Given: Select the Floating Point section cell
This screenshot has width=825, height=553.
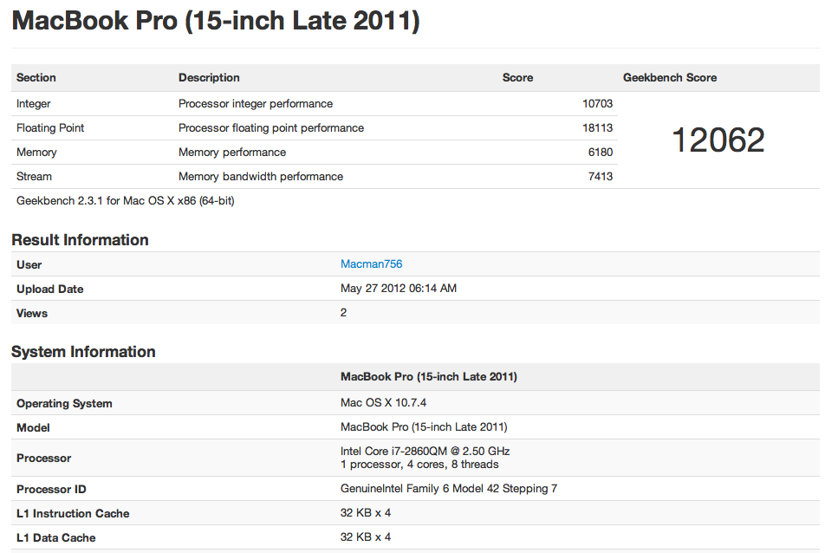Looking at the screenshot, I should click(x=50, y=128).
